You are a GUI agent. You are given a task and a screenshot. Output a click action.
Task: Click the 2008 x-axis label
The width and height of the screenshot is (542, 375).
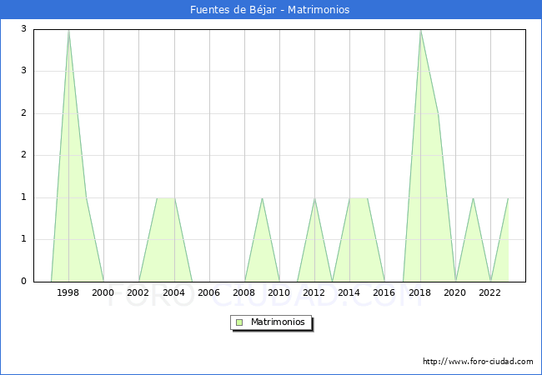(244, 292)
